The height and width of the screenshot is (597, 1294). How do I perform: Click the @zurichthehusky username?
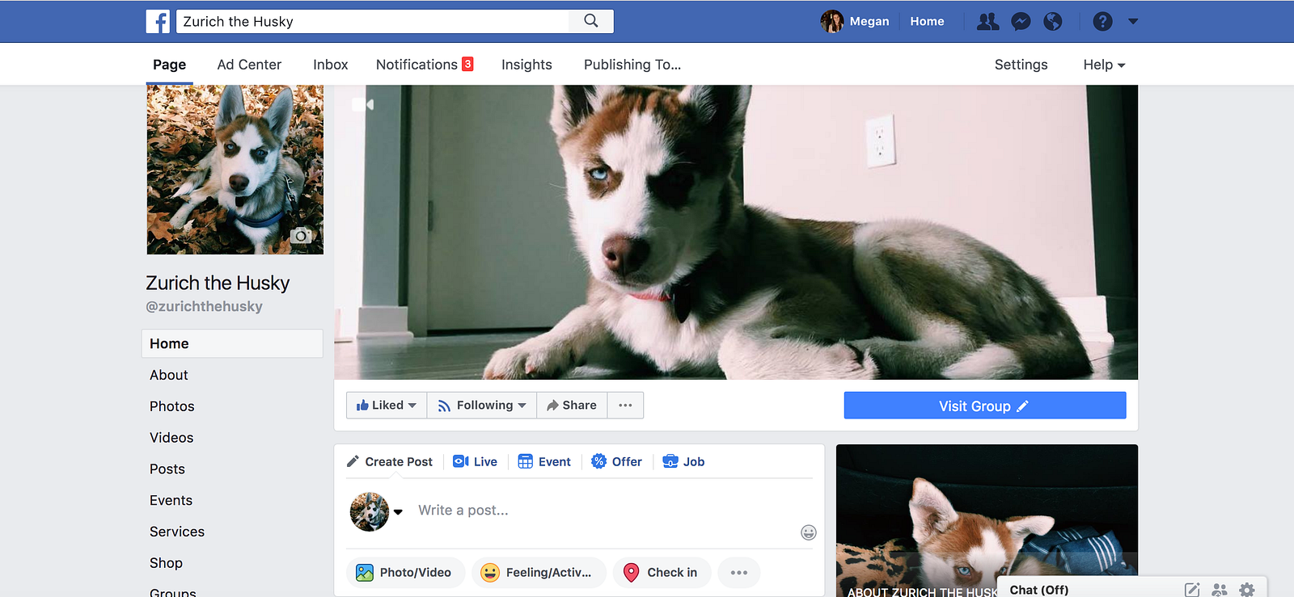(204, 306)
